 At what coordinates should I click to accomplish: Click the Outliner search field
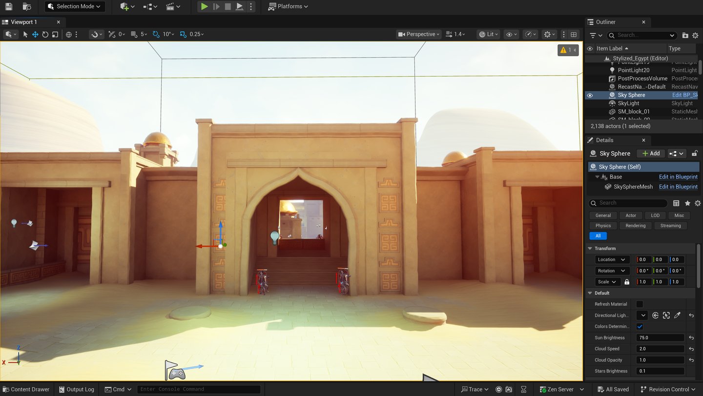pyautogui.click(x=642, y=35)
